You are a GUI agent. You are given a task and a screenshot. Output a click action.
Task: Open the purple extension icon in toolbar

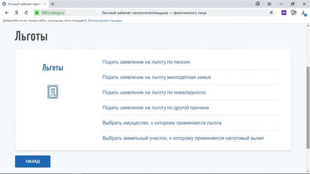[x=284, y=13]
